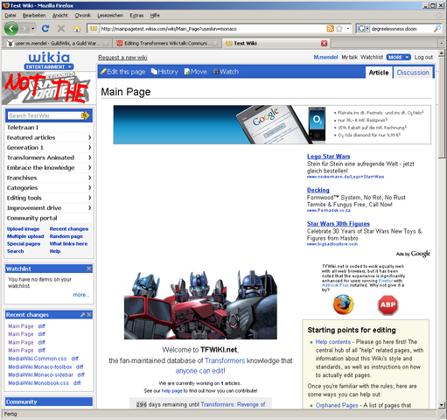The height and width of the screenshot is (420, 447).
Task: Click Watch to watch this page
Action: [x=226, y=72]
